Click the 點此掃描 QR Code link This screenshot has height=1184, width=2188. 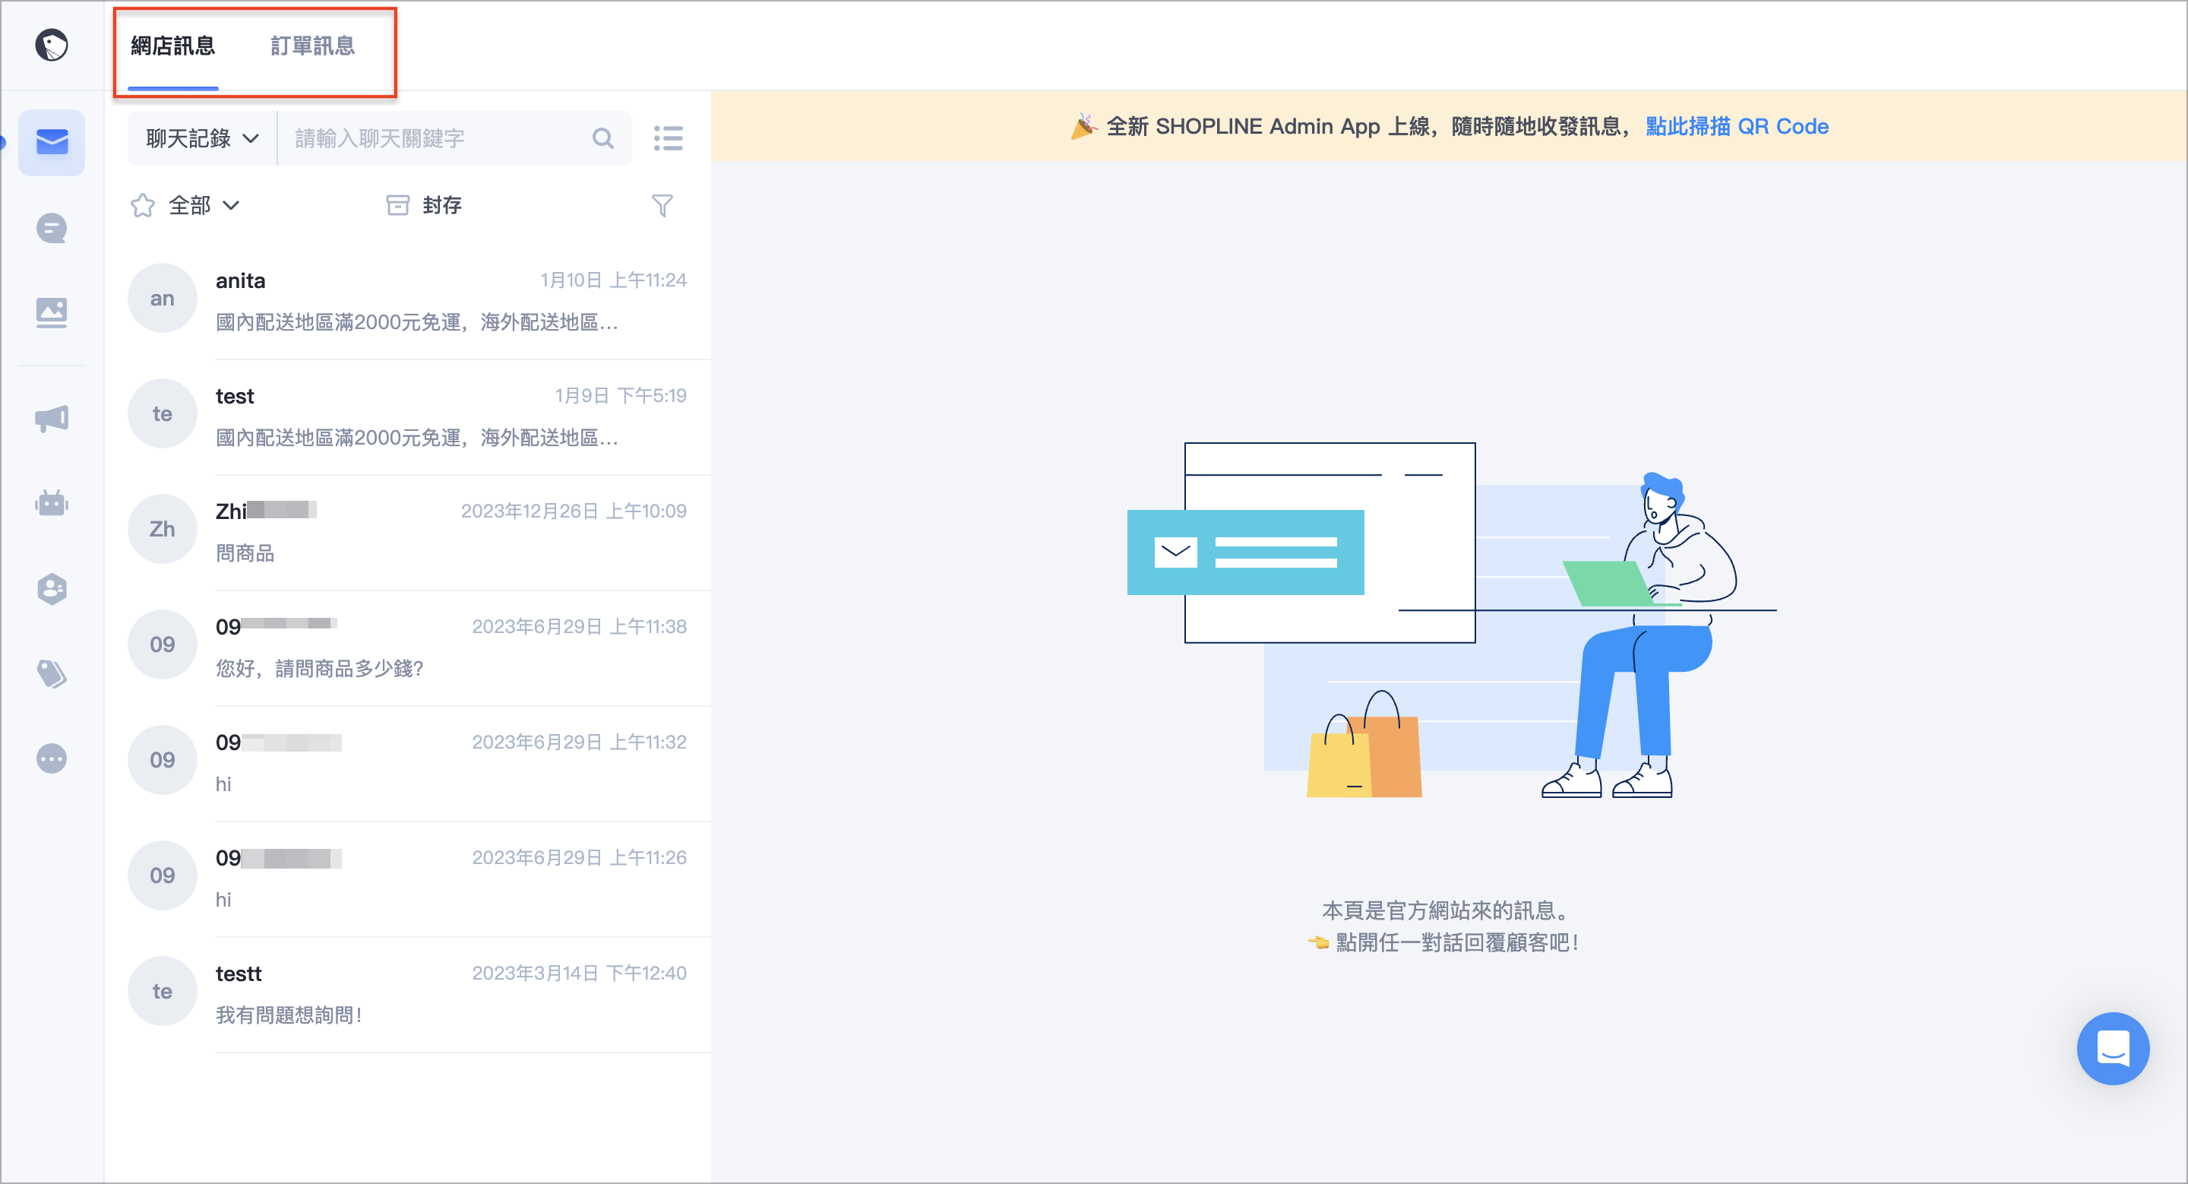[1737, 127]
